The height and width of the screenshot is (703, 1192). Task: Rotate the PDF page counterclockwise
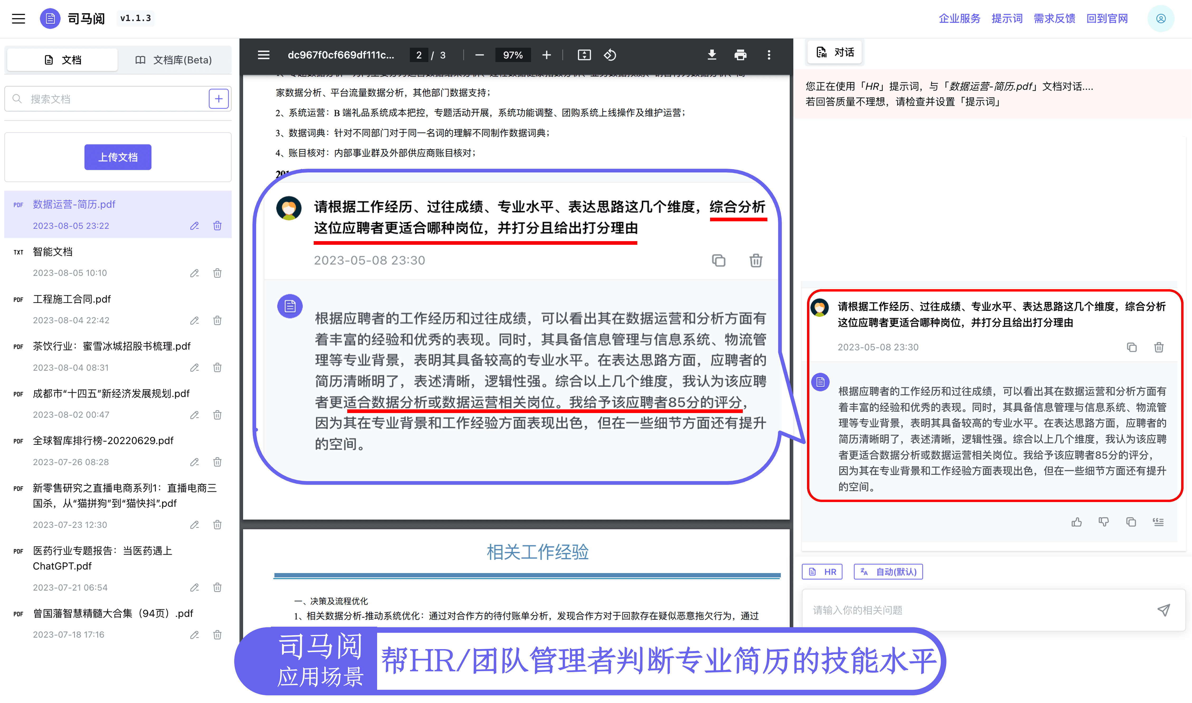point(610,55)
